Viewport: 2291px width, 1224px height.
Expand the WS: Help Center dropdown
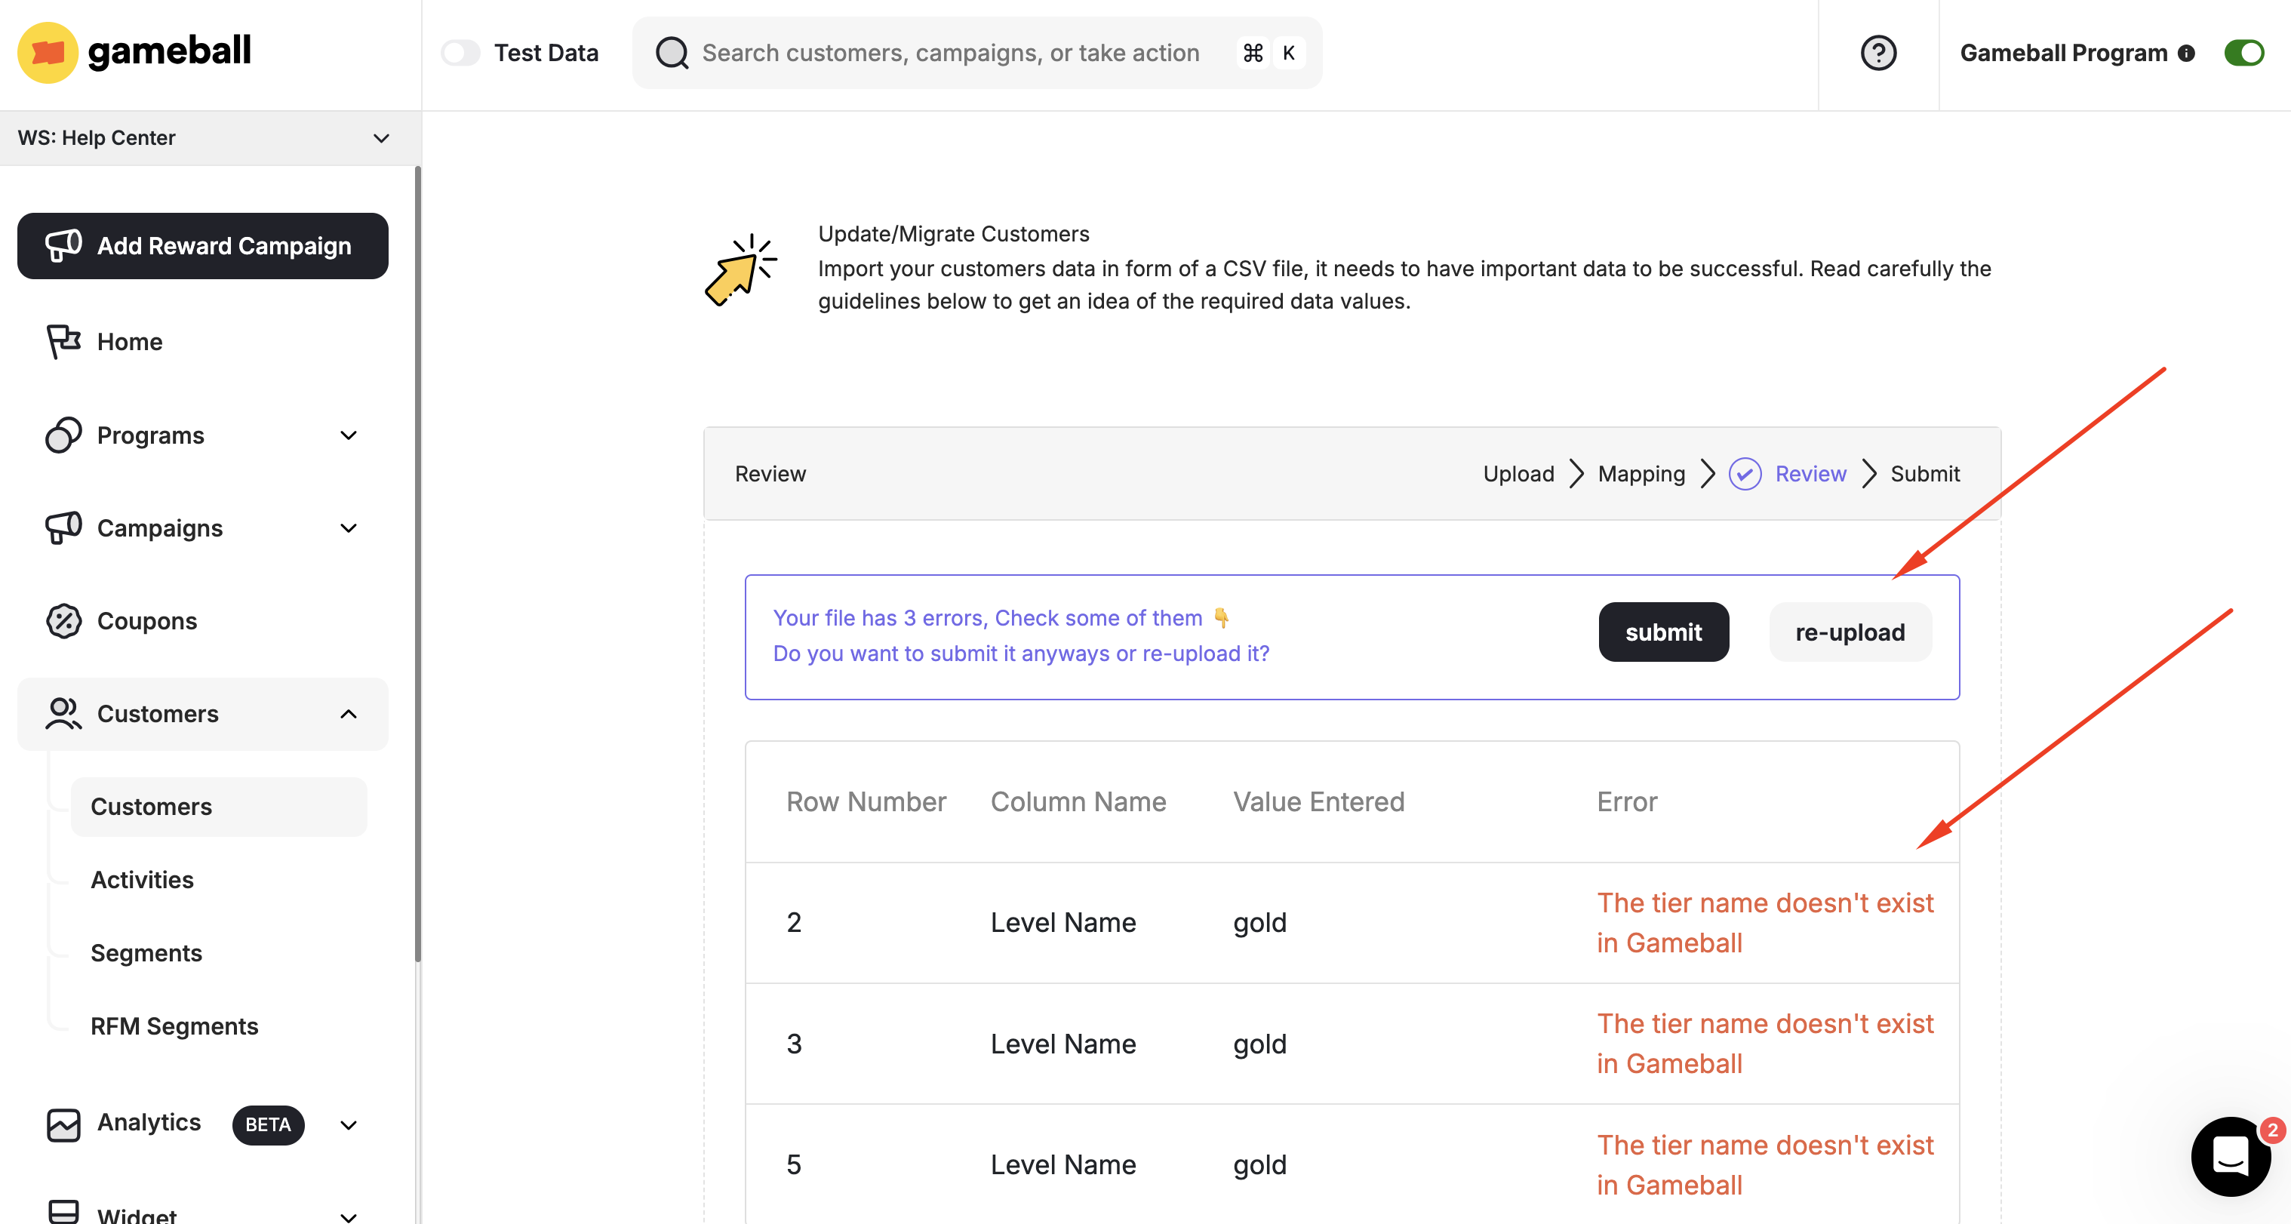(x=382, y=138)
